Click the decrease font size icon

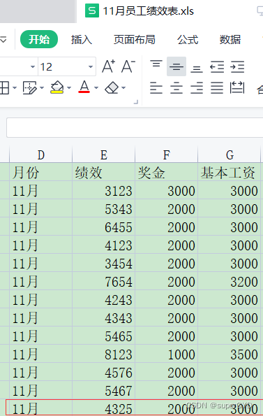pyautogui.click(x=128, y=66)
